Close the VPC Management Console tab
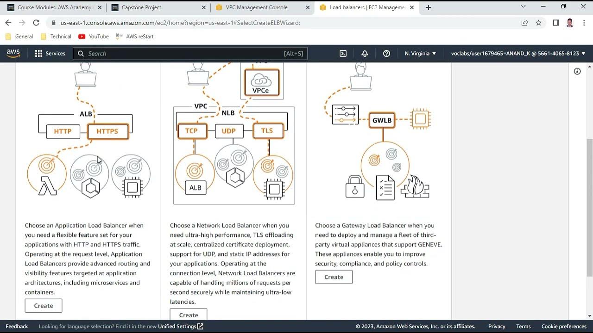The width and height of the screenshot is (593, 333). pos(308,7)
